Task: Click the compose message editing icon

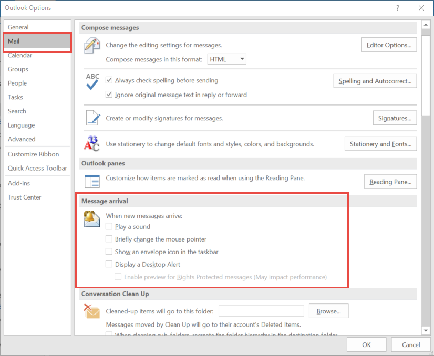Action: tap(91, 45)
